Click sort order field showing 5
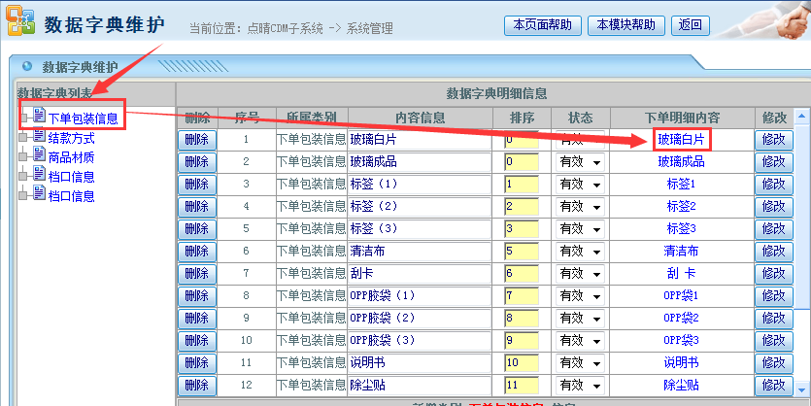The image size is (811, 406). coord(522,252)
